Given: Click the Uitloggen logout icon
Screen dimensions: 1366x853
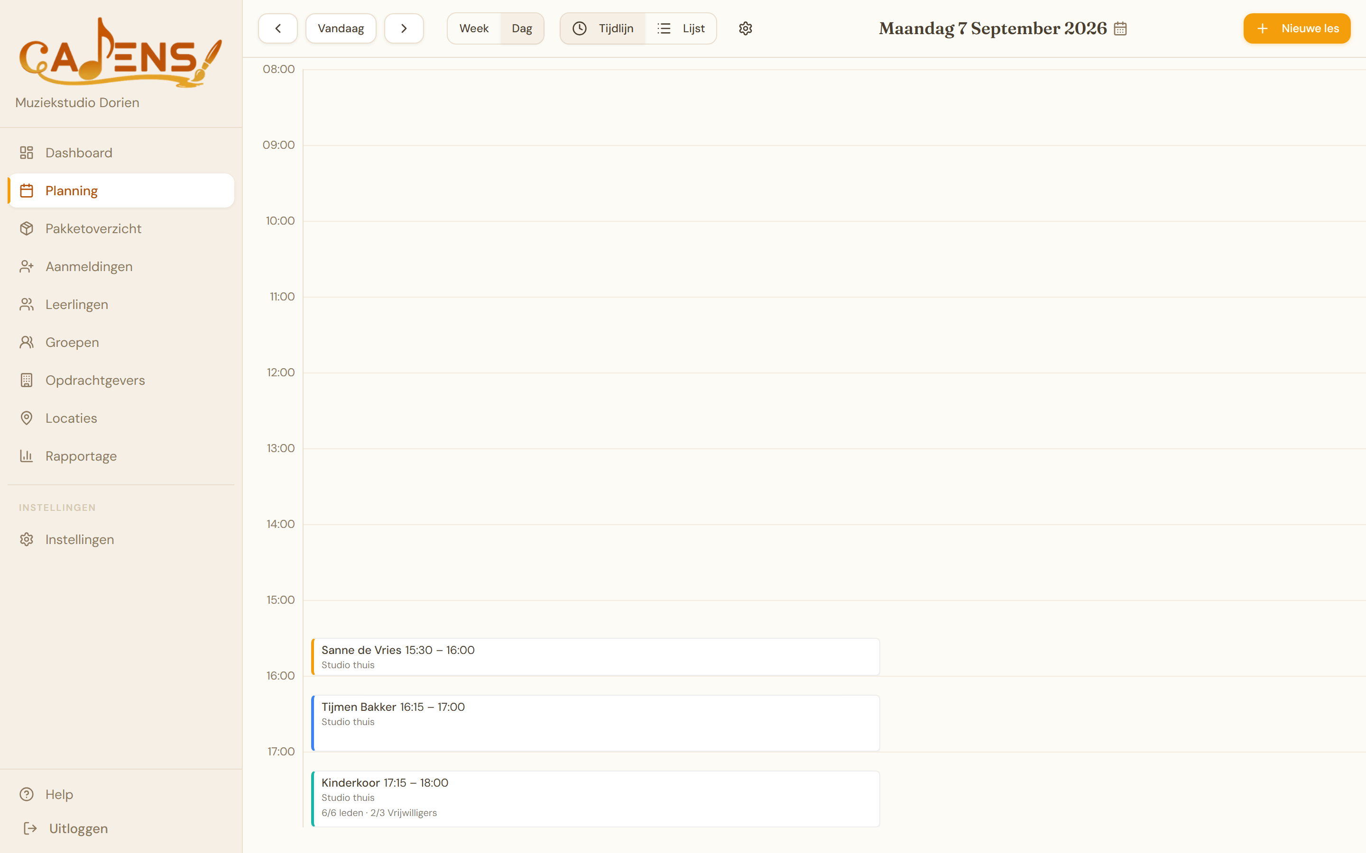Looking at the screenshot, I should [x=30, y=828].
